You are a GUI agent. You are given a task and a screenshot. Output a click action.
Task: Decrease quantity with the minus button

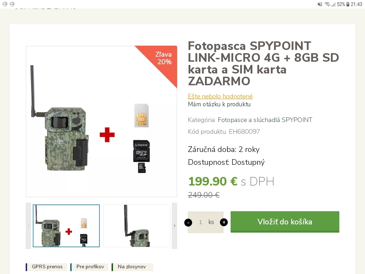188,223
